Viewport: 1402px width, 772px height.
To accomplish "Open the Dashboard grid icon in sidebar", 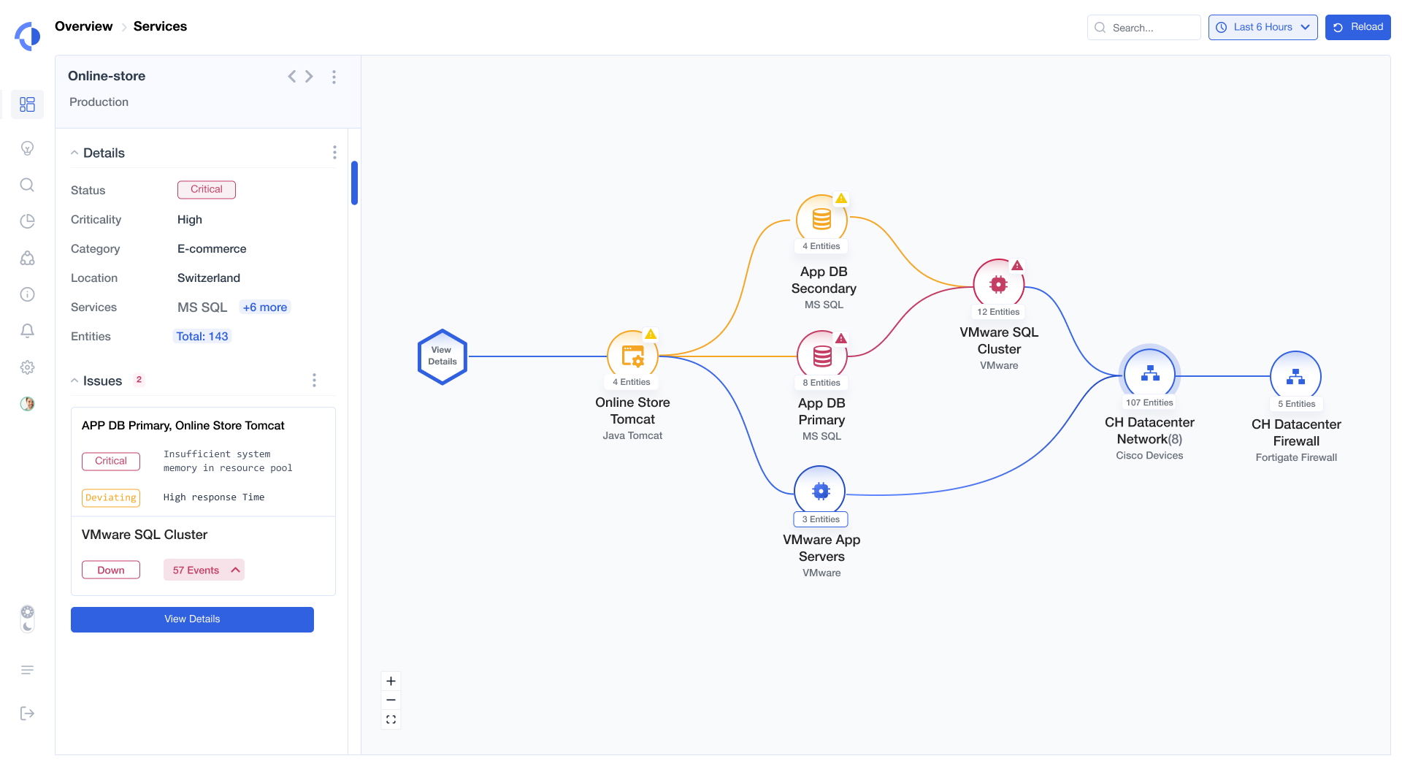I will (x=27, y=104).
